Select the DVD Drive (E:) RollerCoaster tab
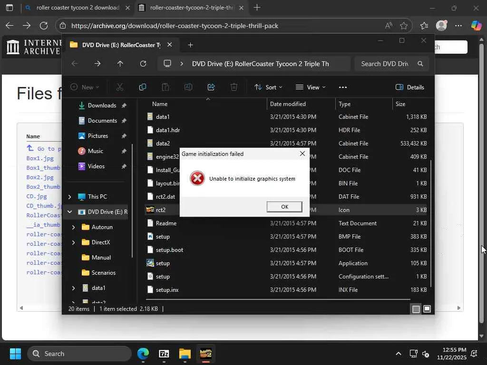This screenshot has width=487, height=365. [x=121, y=45]
